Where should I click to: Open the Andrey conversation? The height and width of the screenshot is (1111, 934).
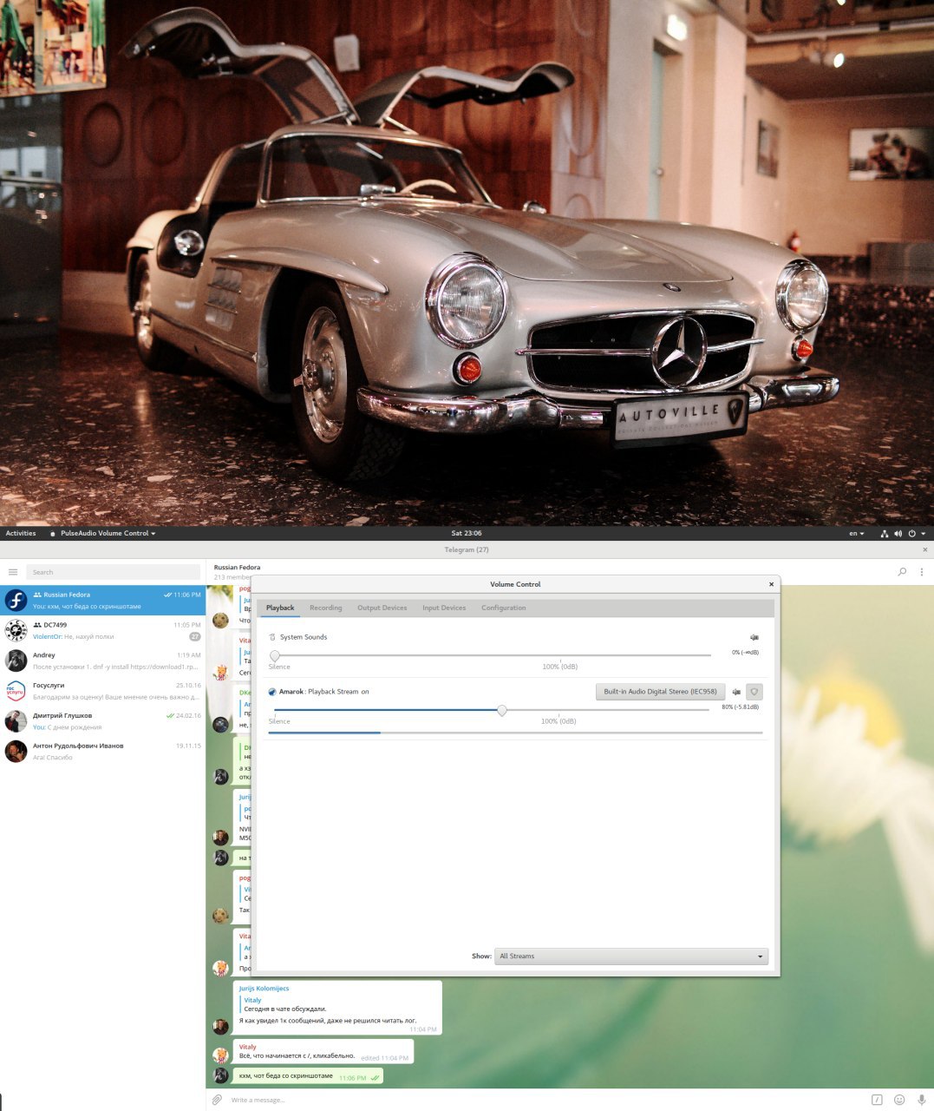[x=102, y=661]
